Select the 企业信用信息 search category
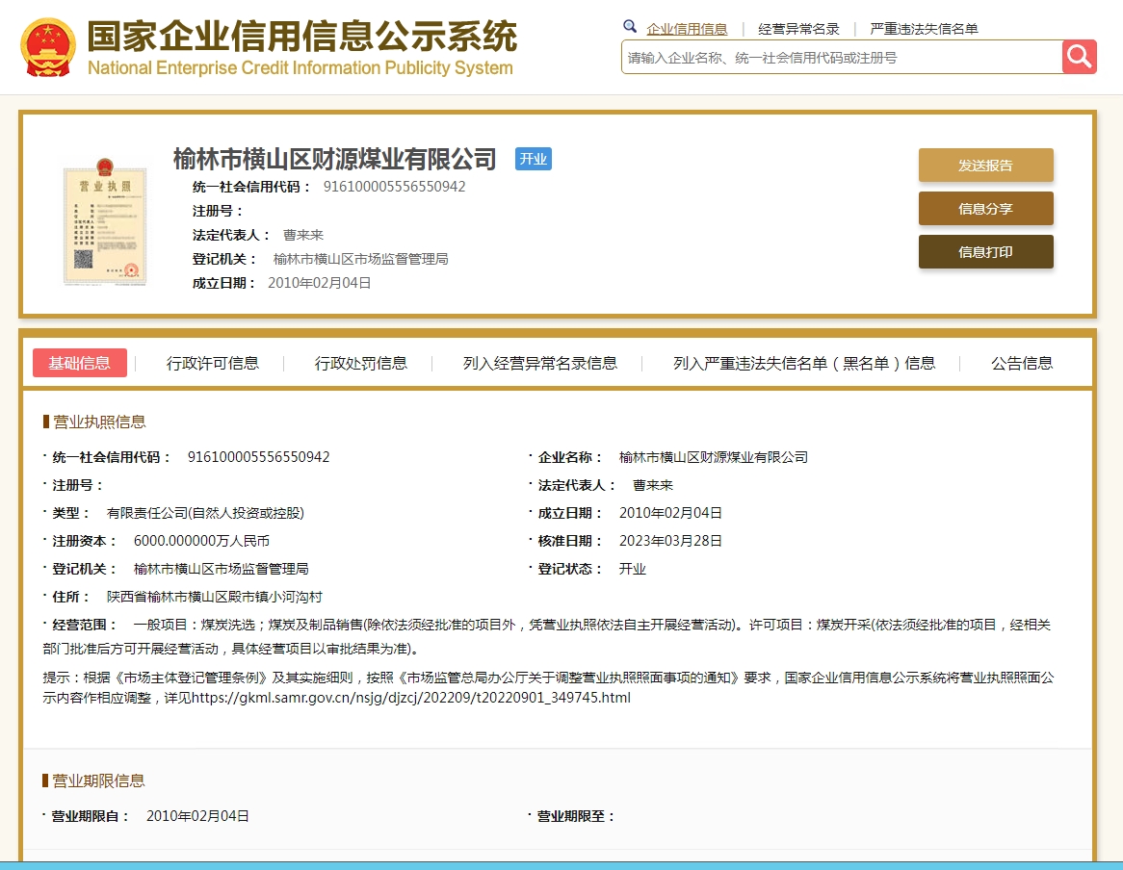This screenshot has height=870, width=1123. click(687, 29)
